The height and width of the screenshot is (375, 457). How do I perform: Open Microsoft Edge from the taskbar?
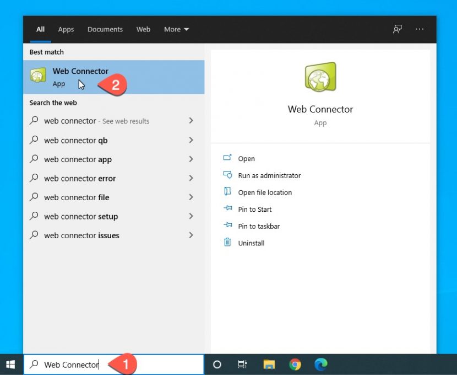tap(321, 365)
